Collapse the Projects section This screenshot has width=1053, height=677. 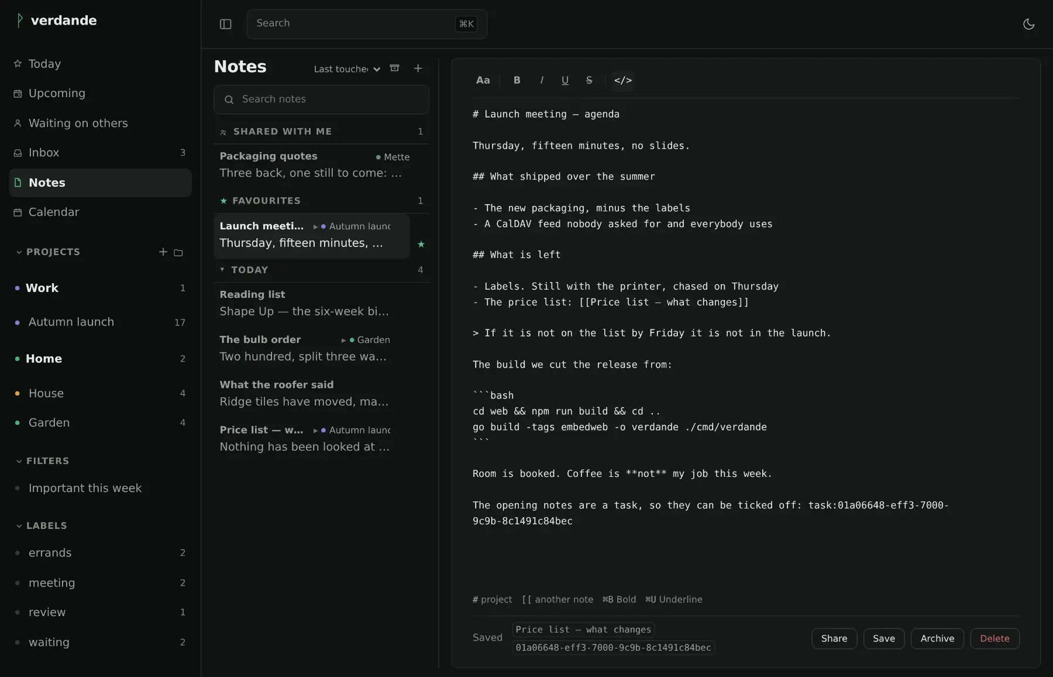click(x=48, y=252)
